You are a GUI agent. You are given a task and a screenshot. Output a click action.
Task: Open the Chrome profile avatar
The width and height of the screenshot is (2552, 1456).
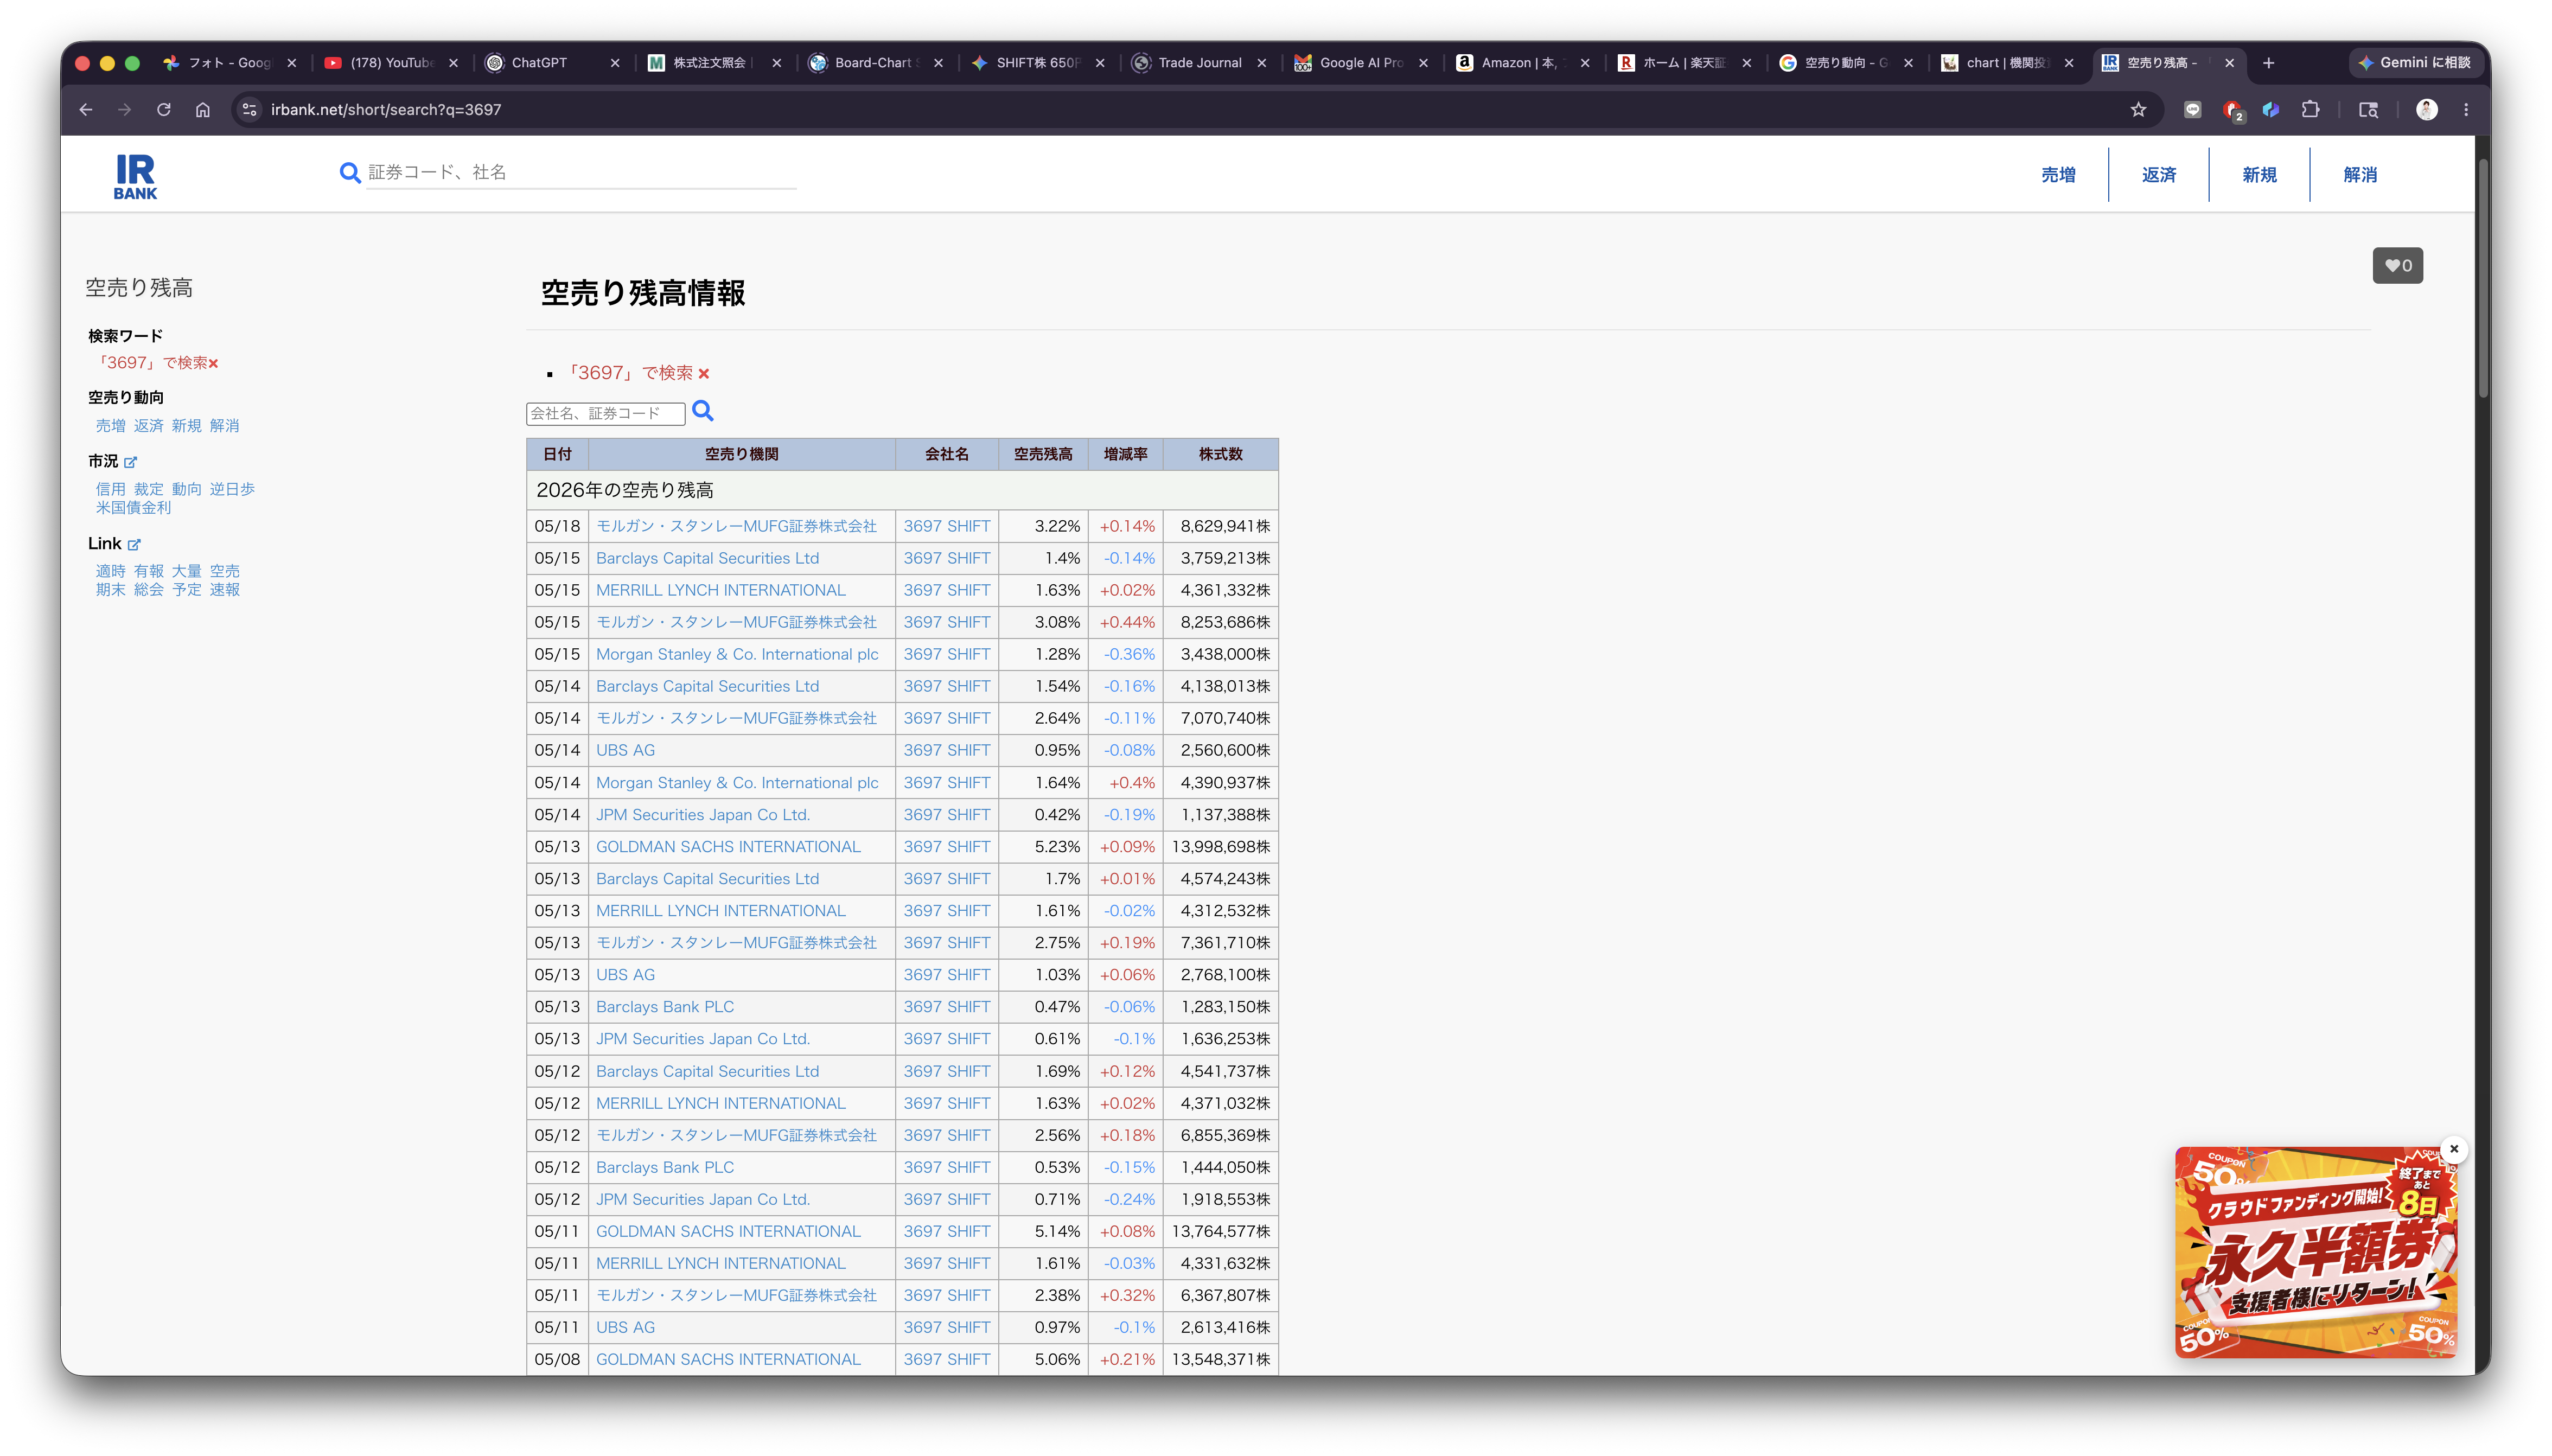(2427, 110)
